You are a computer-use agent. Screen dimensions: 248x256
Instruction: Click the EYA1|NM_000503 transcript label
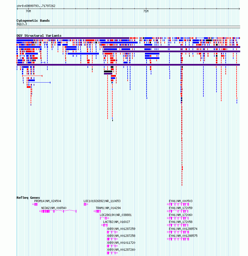[x=181, y=201]
